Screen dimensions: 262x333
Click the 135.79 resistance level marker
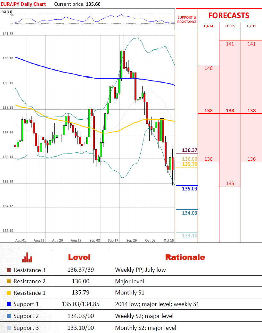190,164
